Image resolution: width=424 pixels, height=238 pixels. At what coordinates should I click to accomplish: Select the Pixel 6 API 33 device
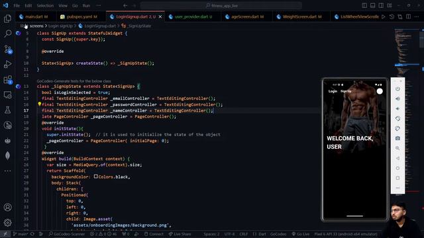coord(346,234)
